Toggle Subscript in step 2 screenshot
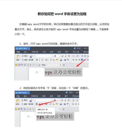The width and height of the screenshot is (122, 136). [x=53, y=104]
